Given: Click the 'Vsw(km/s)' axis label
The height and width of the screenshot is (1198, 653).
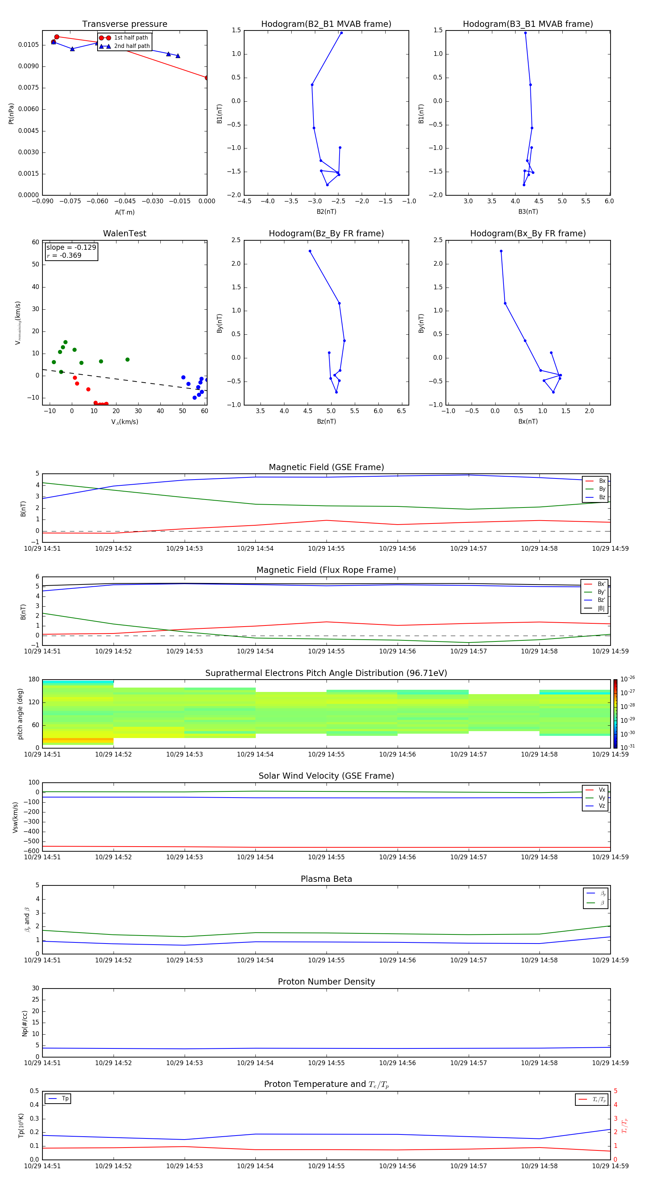Looking at the screenshot, I should [x=15, y=817].
